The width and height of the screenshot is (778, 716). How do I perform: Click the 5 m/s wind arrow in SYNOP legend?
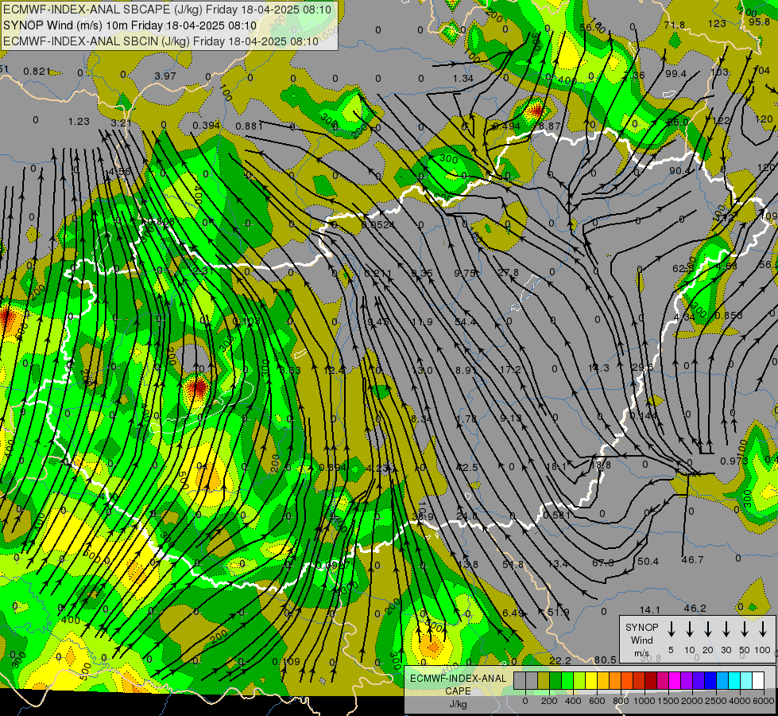coord(671,629)
